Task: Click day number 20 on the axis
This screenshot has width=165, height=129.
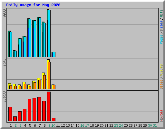Action: [x=102, y=125]
